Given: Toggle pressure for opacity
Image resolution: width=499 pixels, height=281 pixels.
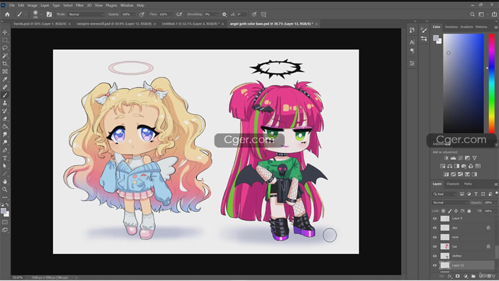Looking at the screenshot, I should (x=142, y=14).
